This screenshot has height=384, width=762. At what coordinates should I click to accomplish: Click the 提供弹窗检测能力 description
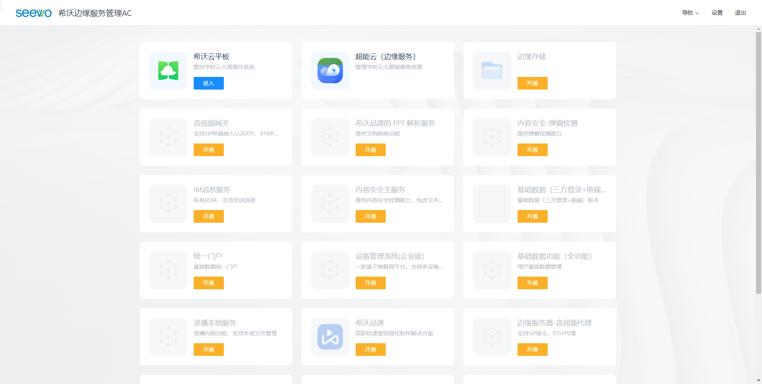click(x=540, y=134)
